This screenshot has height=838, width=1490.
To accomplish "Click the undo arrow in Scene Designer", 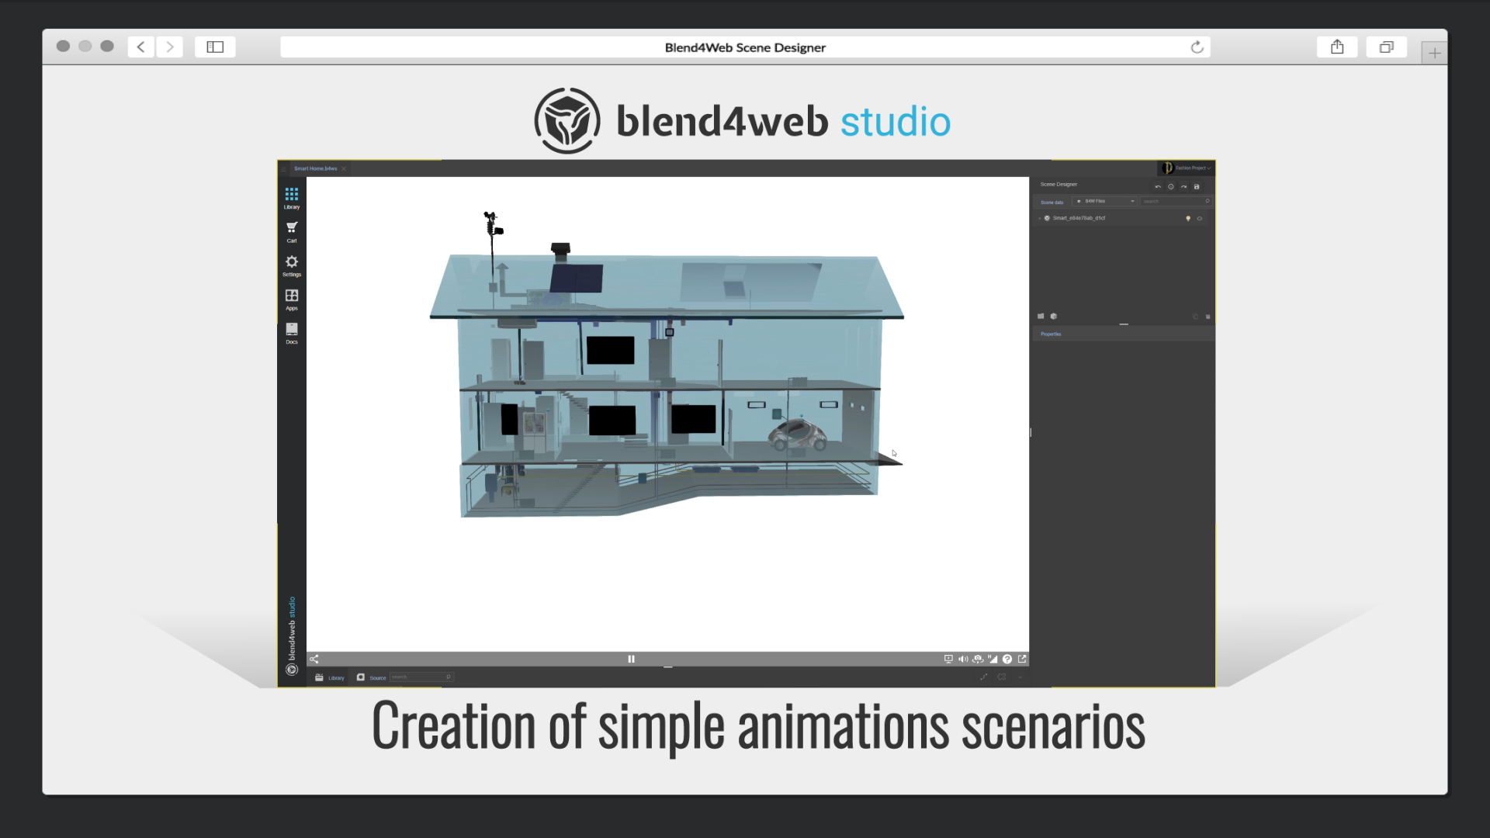I will point(1158,187).
